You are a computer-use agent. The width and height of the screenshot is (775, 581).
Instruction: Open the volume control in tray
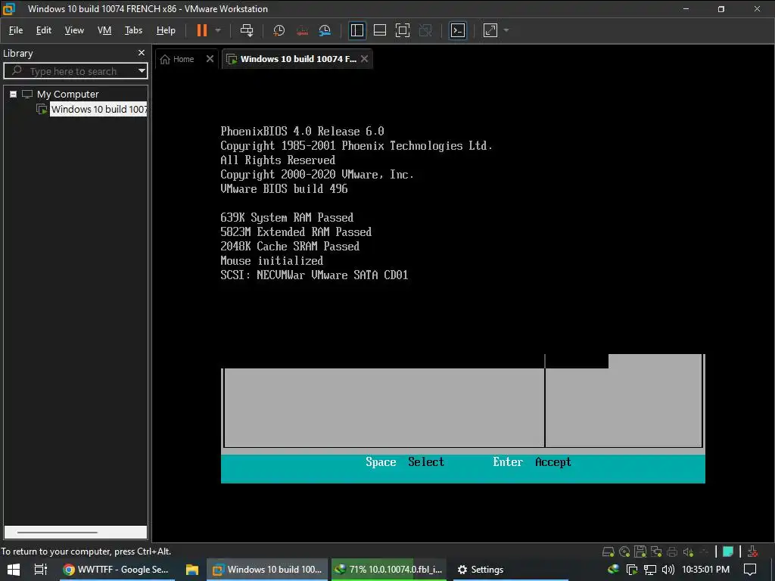point(668,570)
